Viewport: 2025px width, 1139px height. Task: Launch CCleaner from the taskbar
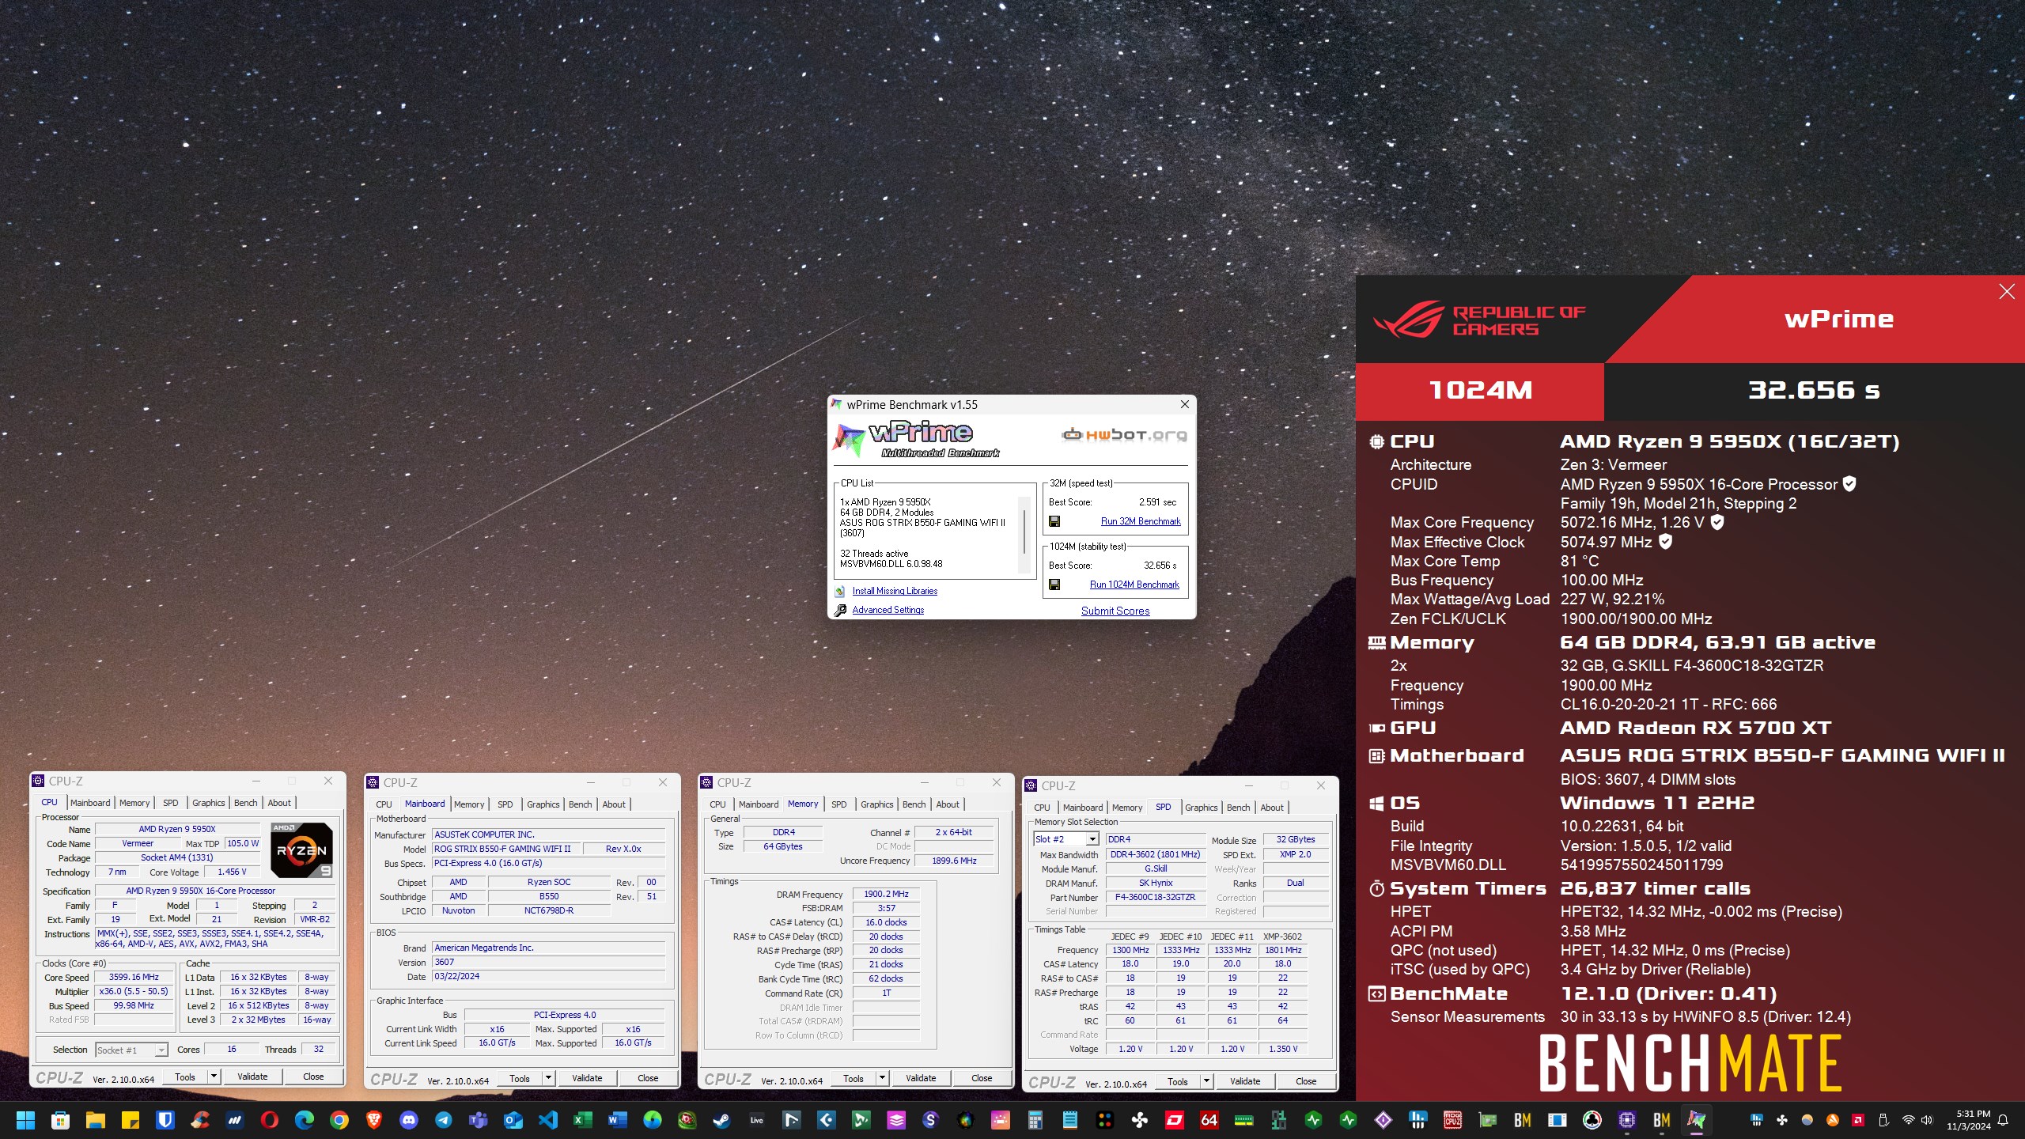(199, 1120)
